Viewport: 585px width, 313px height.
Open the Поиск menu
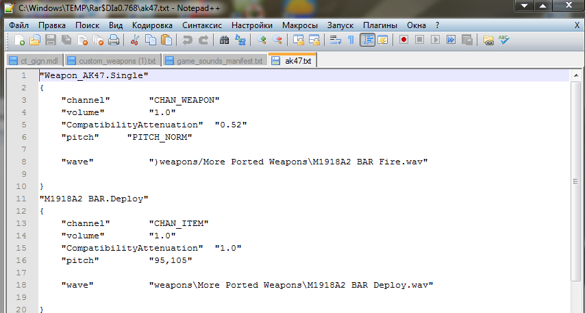(x=87, y=25)
